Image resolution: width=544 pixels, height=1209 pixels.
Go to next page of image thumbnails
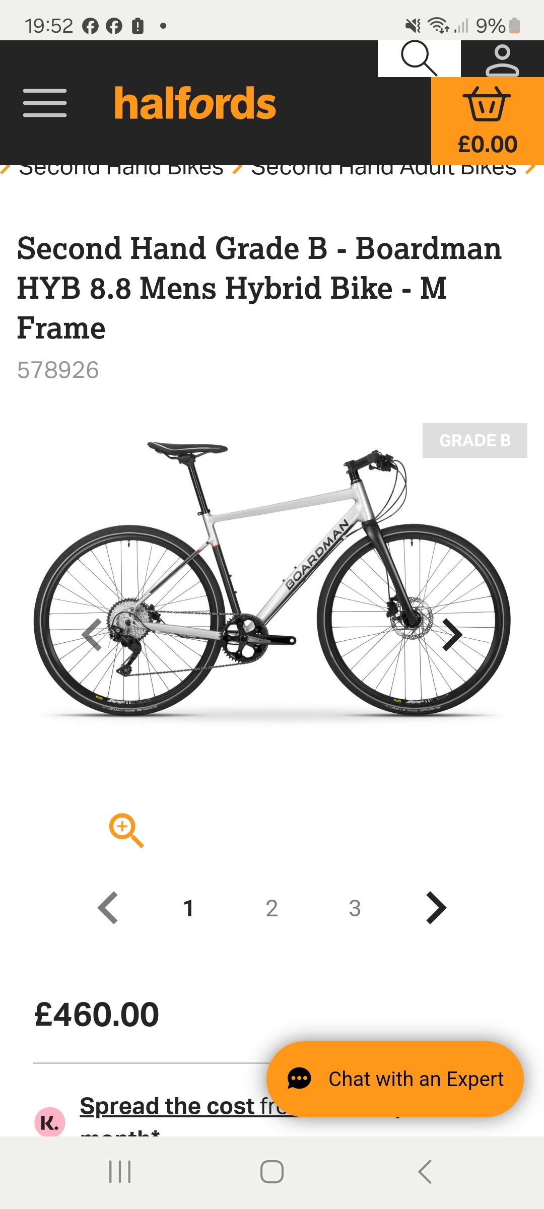coord(436,908)
